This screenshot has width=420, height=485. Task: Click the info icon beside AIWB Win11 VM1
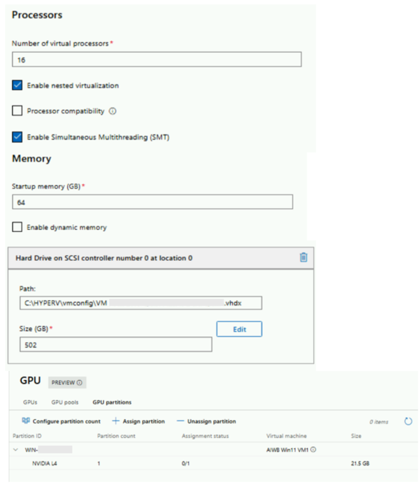(313, 450)
